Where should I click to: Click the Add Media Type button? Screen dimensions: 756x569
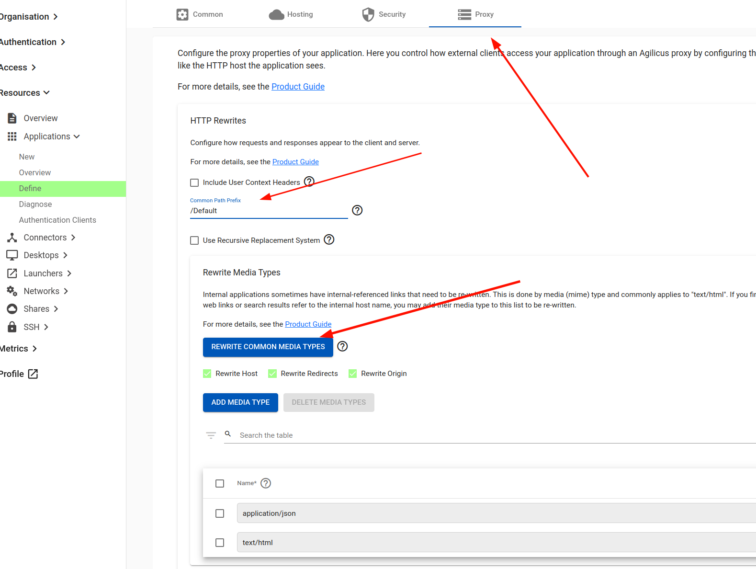pos(240,402)
